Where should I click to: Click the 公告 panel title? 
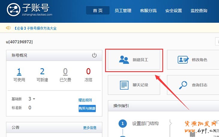pyautogui.click(x=16, y=127)
